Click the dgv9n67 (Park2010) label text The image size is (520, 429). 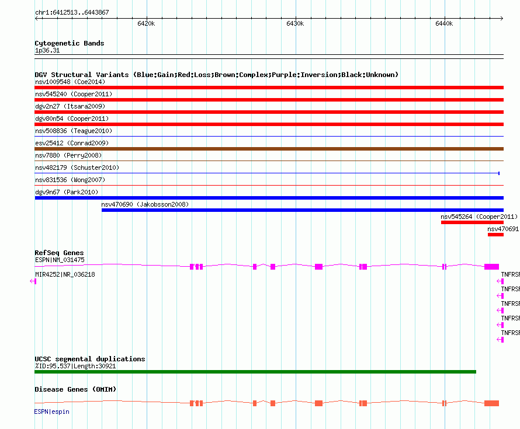coord(67,192)
